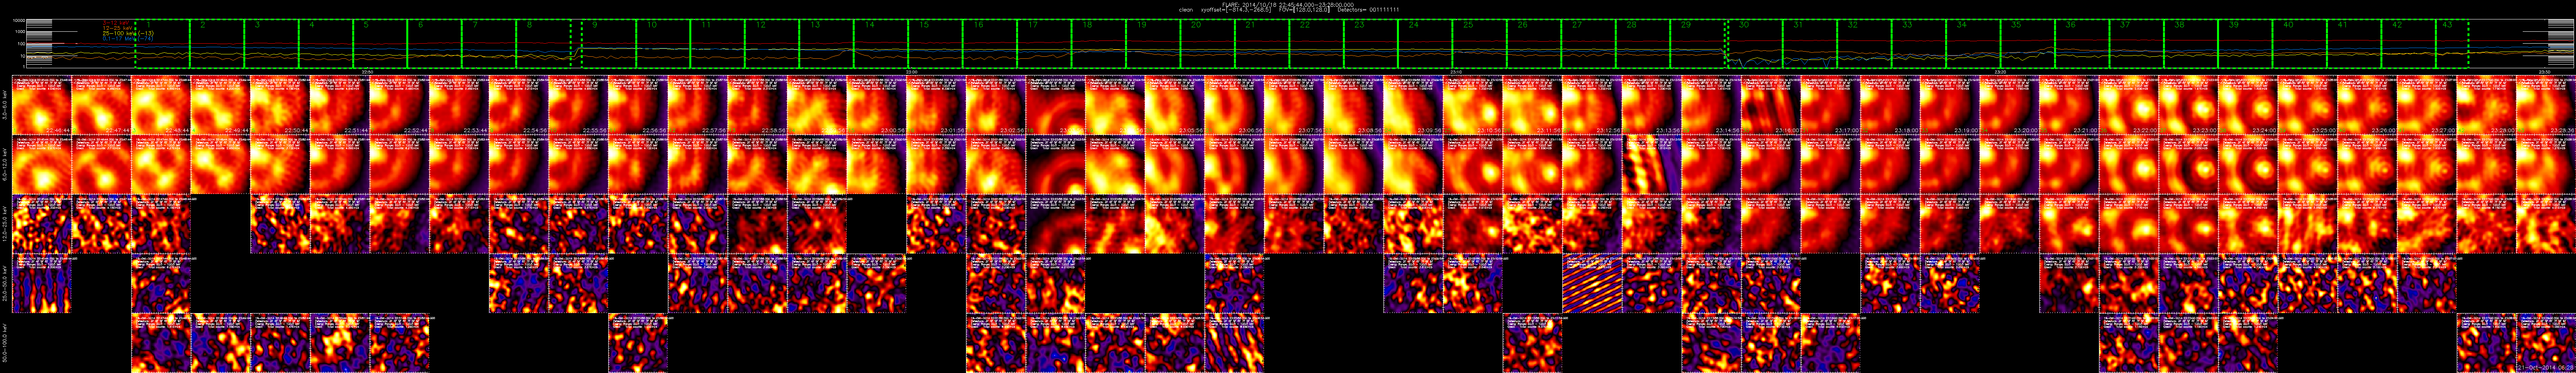Open the diagonal-striped 25–50 keV image

coord(1592,284)
